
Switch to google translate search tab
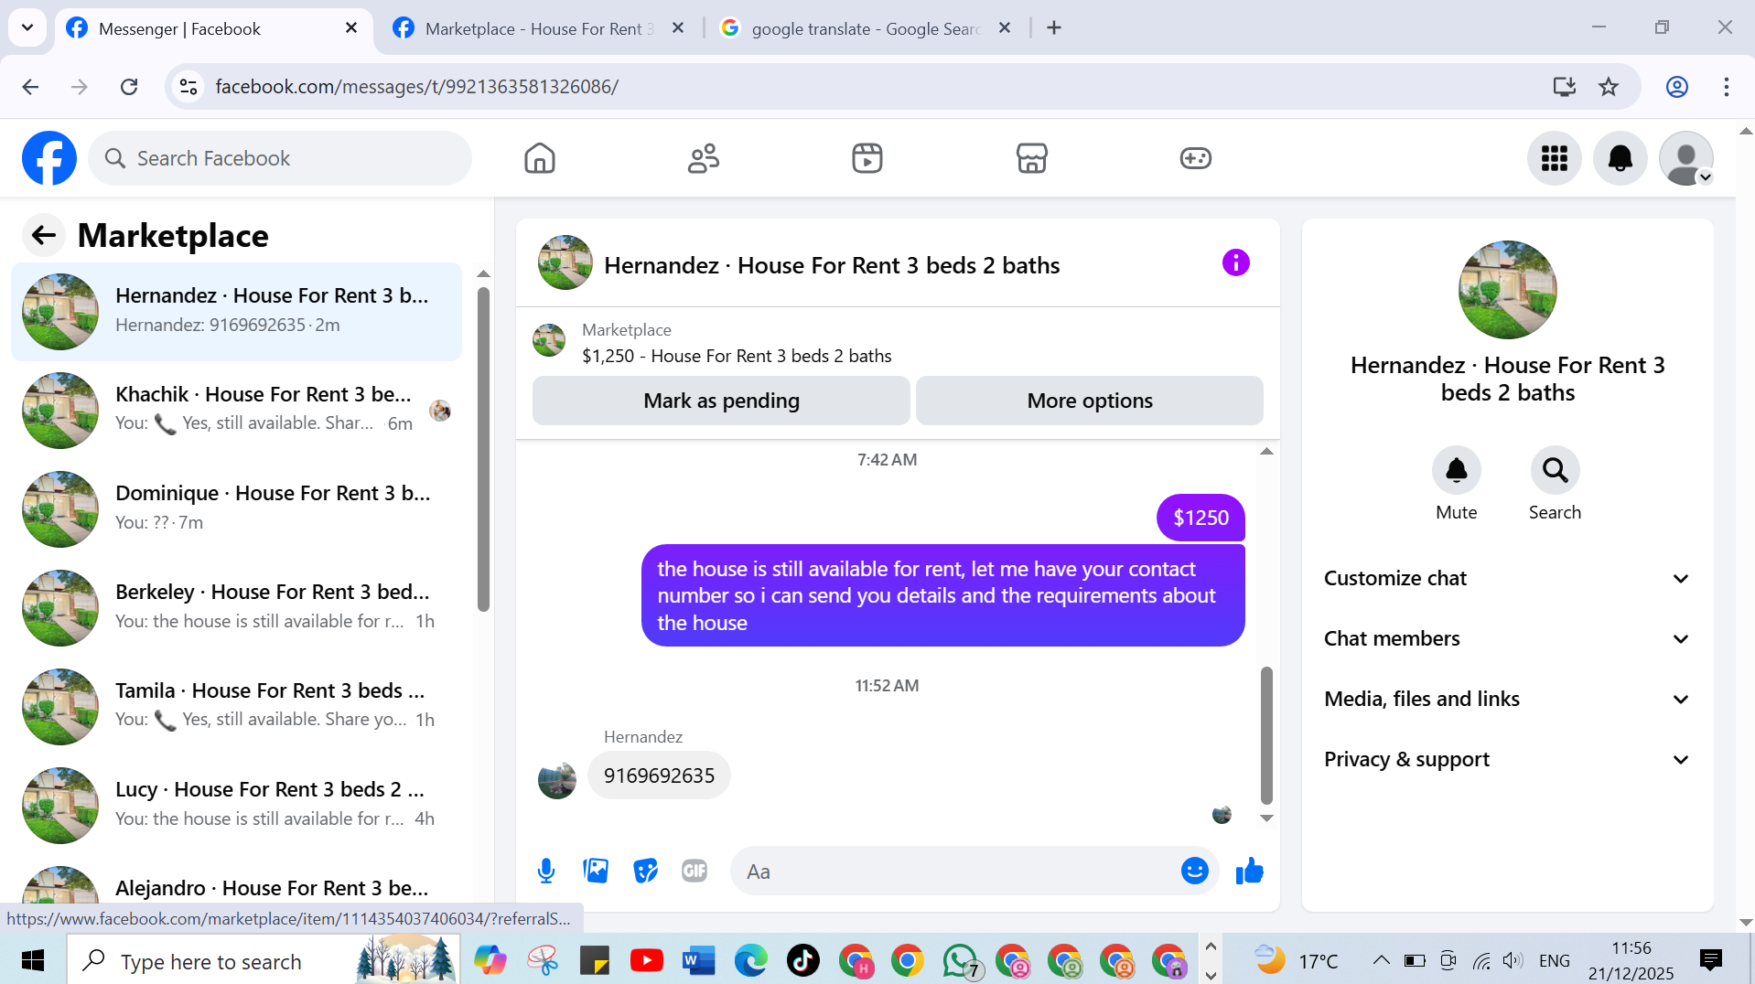click(x=865, y=28)
